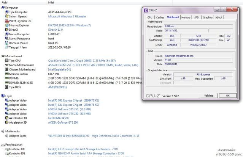Click the DIMM1 memory icon
Screen dimensions: 243x157
pos(7,78)
